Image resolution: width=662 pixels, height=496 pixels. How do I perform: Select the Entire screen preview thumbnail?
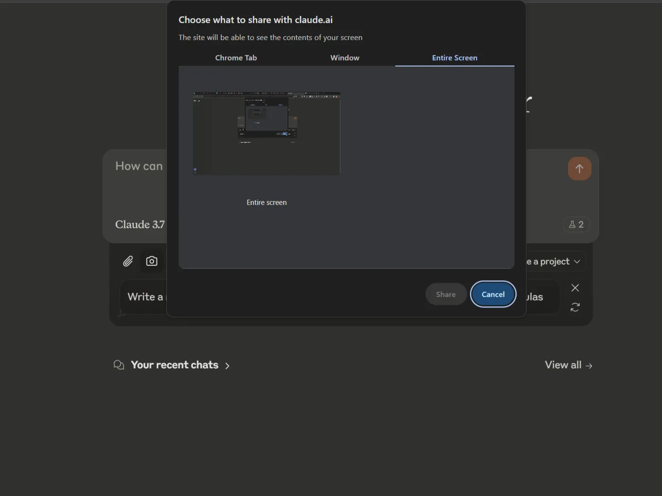(x=266, y=133)
